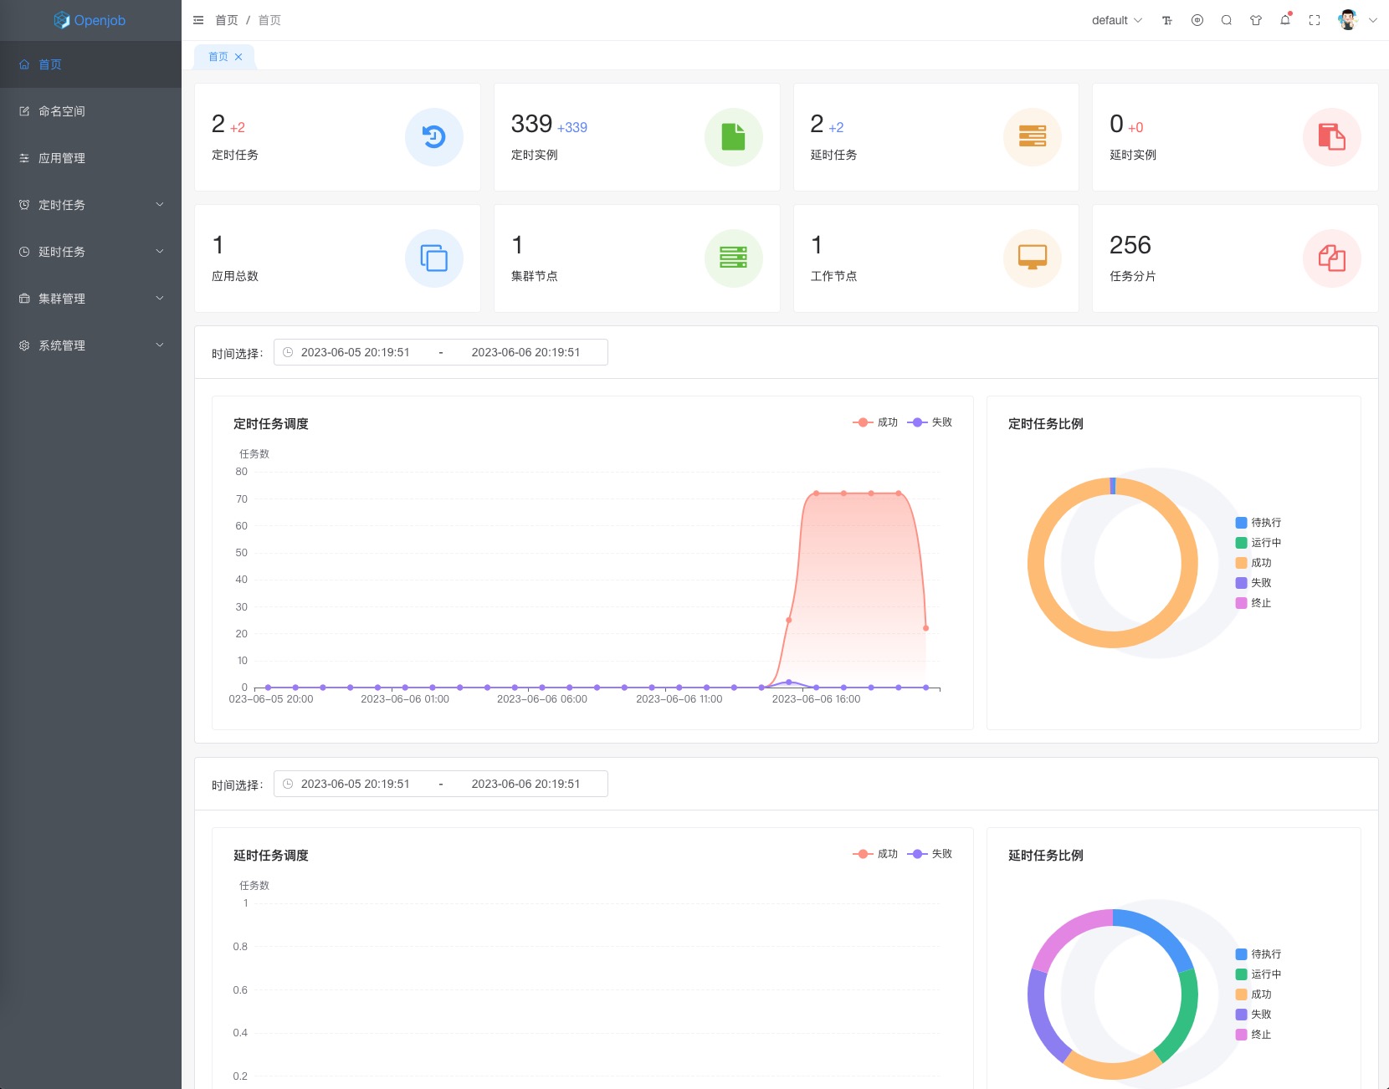Click the 延时实例 red documents icon

click(x=1331, y=137)
